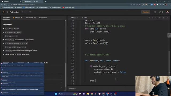
Task: Open the Roadmap bookmark
Action: [x=18, y=7]
